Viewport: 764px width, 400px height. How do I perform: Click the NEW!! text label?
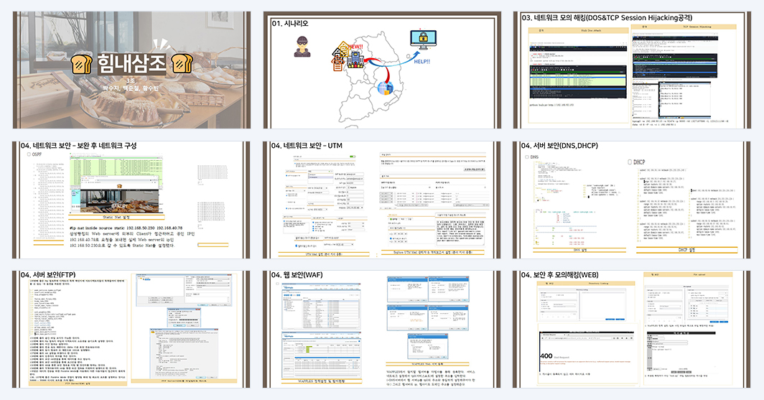coord(355,47)
